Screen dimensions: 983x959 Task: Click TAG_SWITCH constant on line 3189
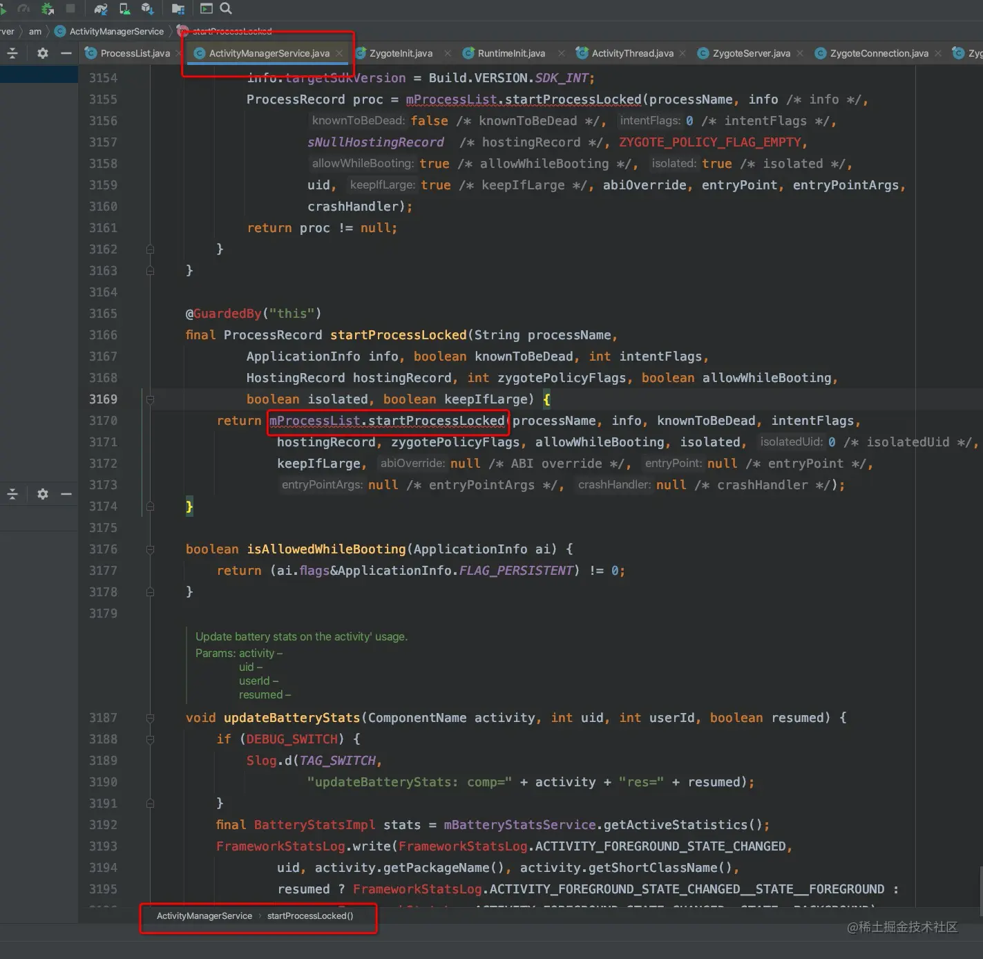tap(338, 761)
